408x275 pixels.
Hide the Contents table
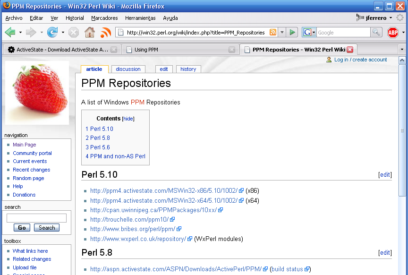[x=128, y=119]
